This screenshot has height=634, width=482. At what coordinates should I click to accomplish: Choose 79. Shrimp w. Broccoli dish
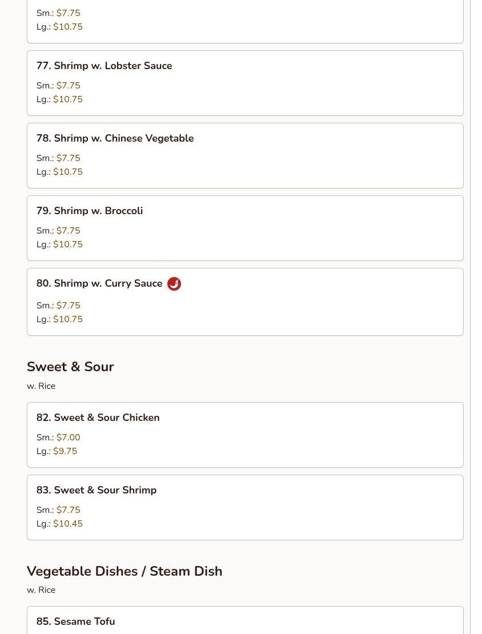(x=90, y=211)
